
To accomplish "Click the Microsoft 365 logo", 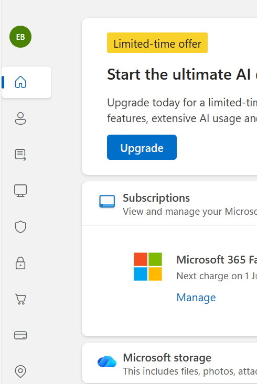I will point(148,267).
